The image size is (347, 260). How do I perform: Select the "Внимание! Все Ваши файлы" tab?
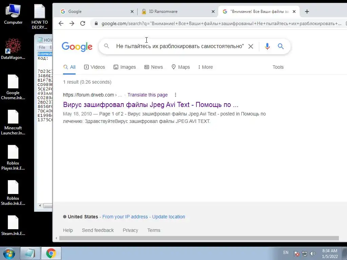point(259,12)
